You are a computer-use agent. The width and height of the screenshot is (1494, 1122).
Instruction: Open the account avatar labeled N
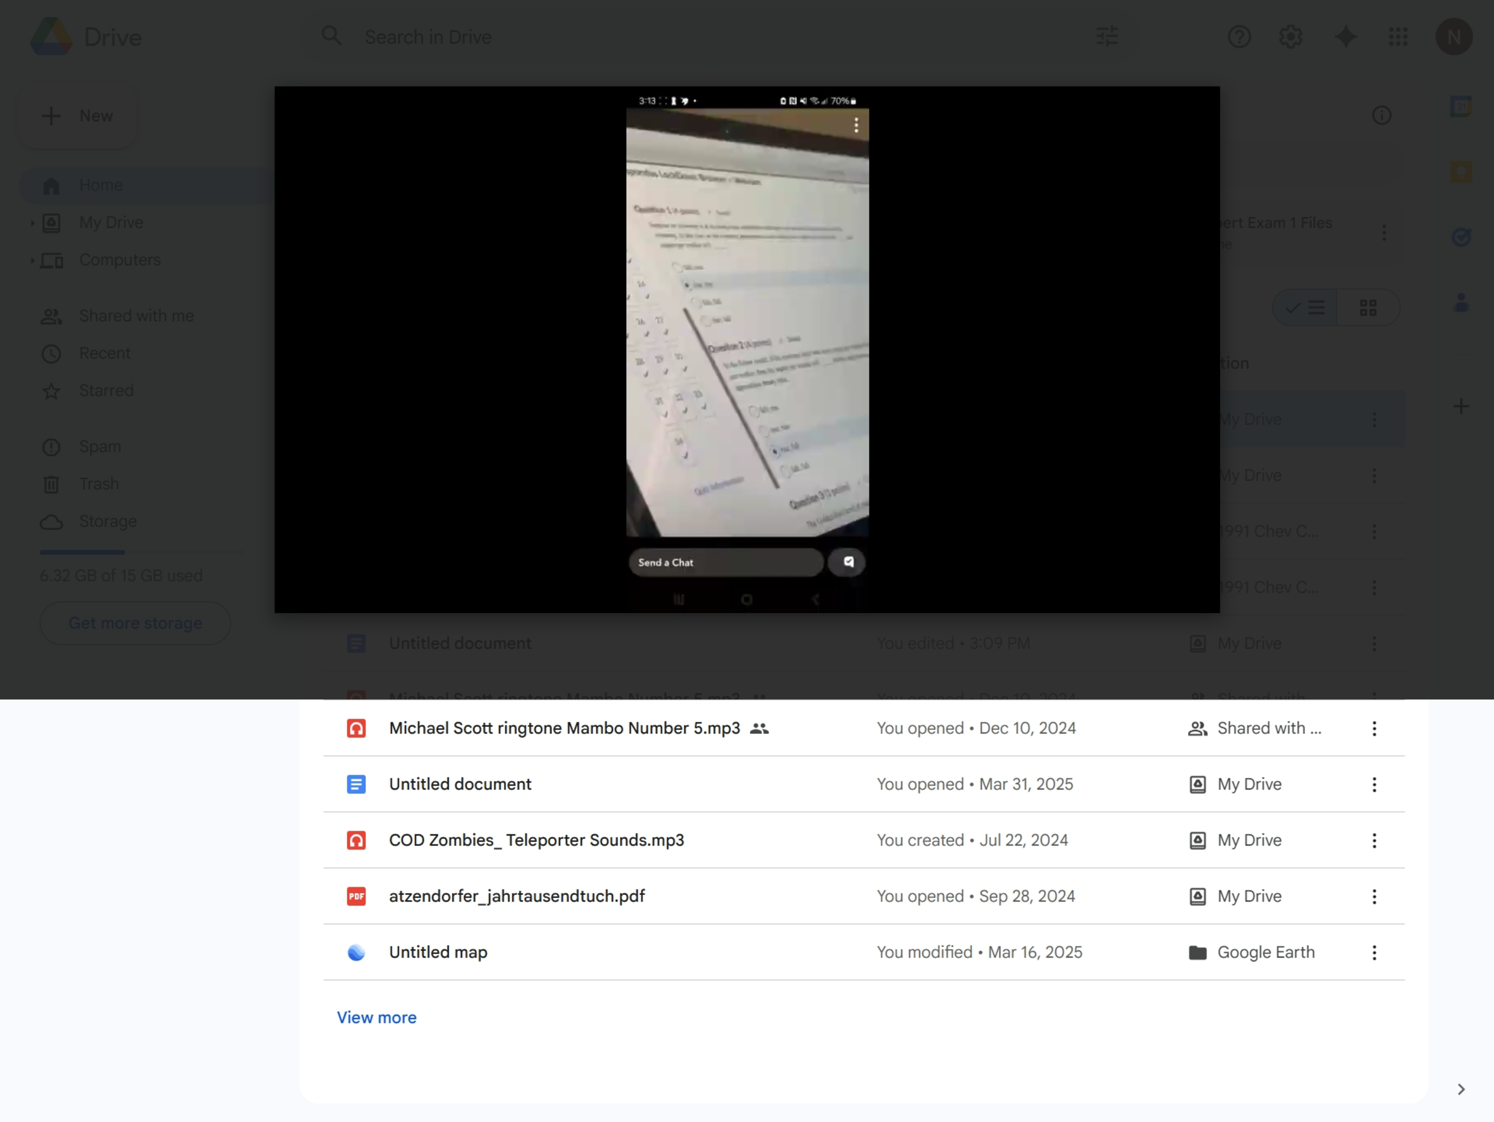click(1454, 36)
